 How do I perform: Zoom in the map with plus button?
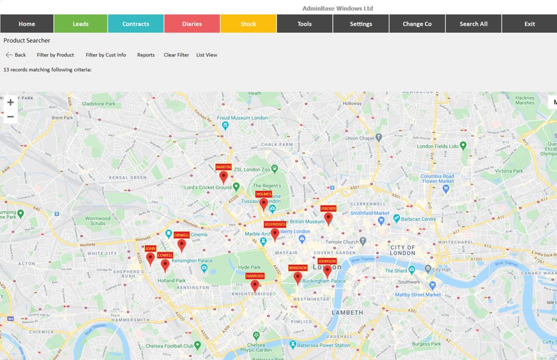(10, 103)
